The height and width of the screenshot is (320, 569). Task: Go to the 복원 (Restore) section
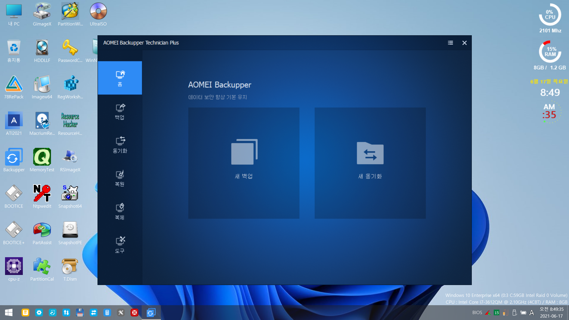pos(120,178)
